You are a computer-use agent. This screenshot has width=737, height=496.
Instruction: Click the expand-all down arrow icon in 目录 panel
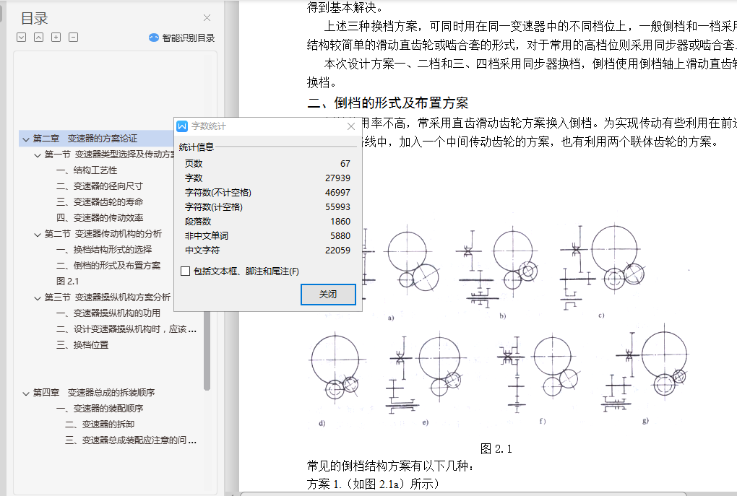pyautogui.click(x=21, y=37)
